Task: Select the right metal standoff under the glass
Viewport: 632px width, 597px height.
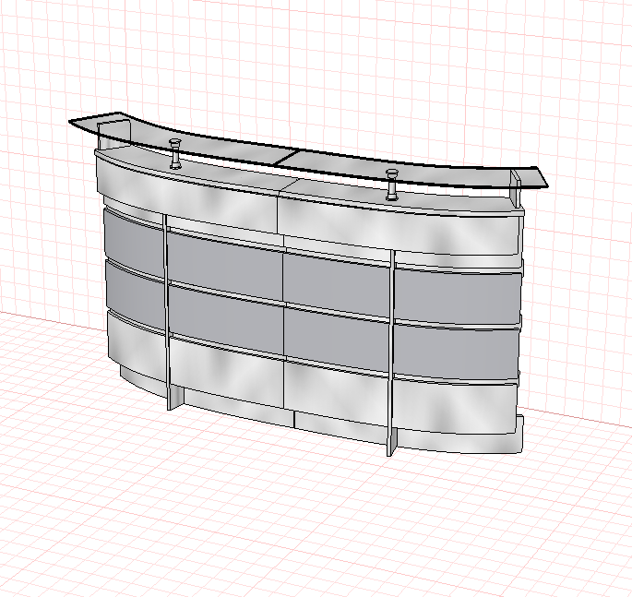Action: click(x=390, y=185)
